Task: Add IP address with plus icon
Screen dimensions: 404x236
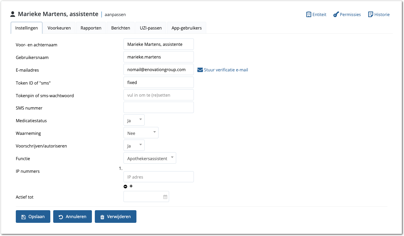Action: pyautogui.click(x=131, y=186)
